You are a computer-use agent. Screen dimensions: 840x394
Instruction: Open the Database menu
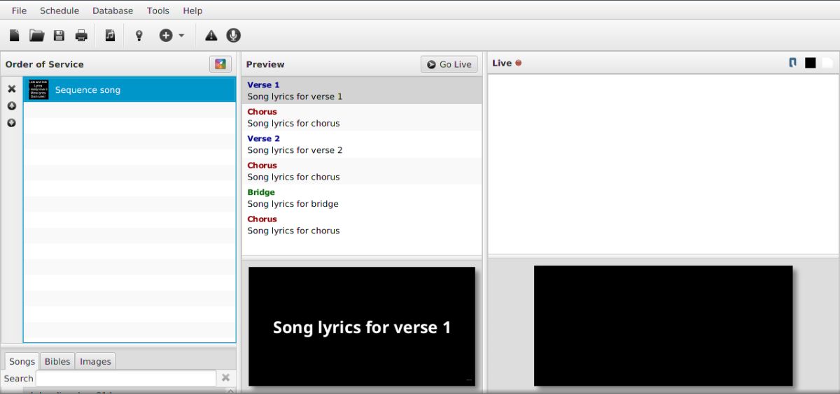(113, 10)
